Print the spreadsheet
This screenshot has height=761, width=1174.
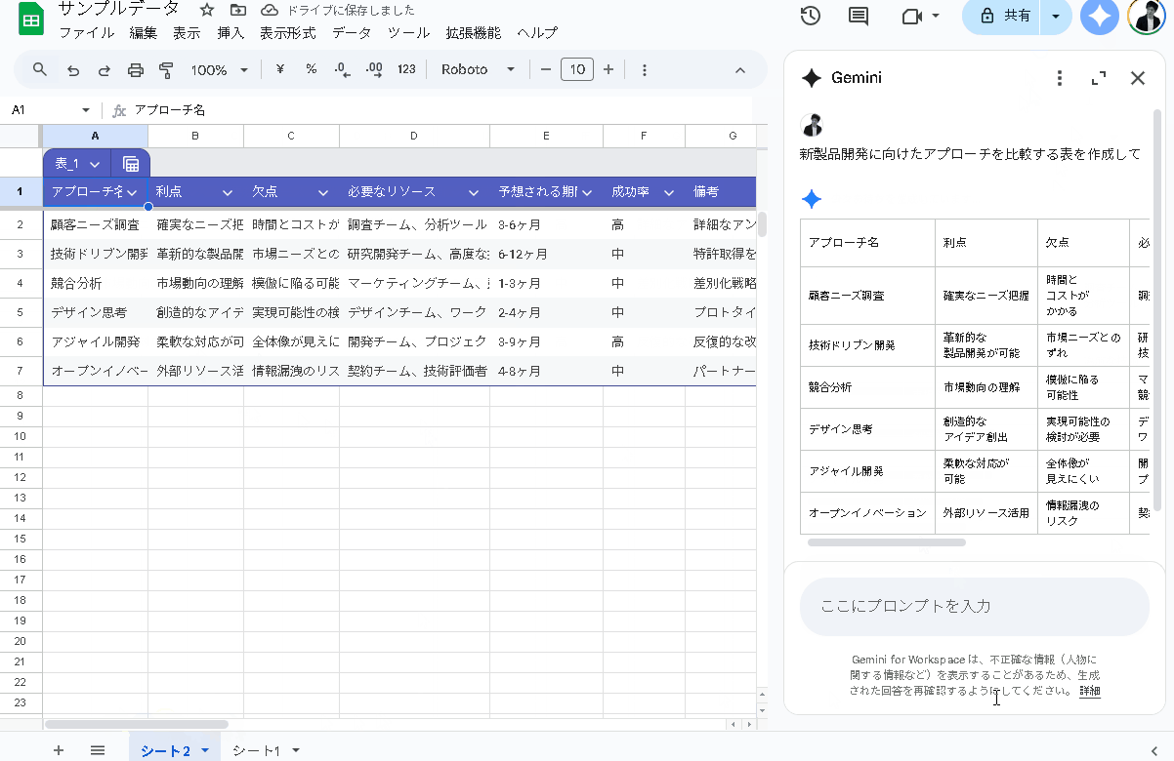click(136, 69)
